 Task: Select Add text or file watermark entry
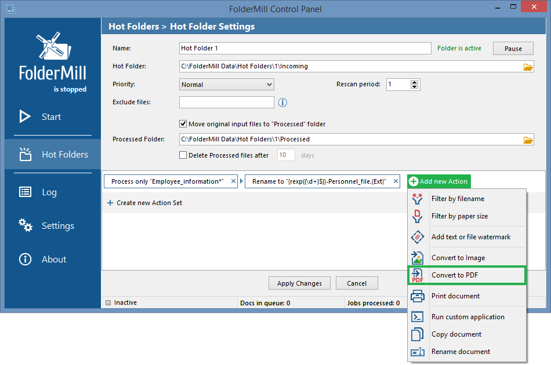pyautogui.click(x=467, y=237)
